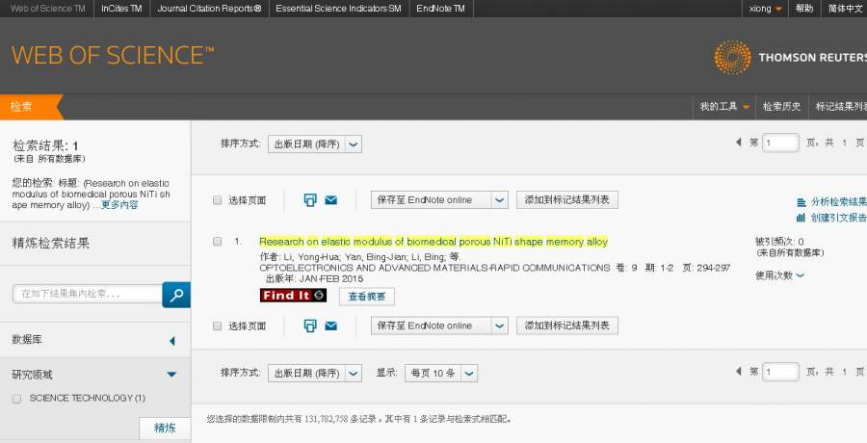Open the 每页 10 条 per-page dropdown
Image resolution: width=867 pixels, height=443 pixels.
(x=440, y=374)
